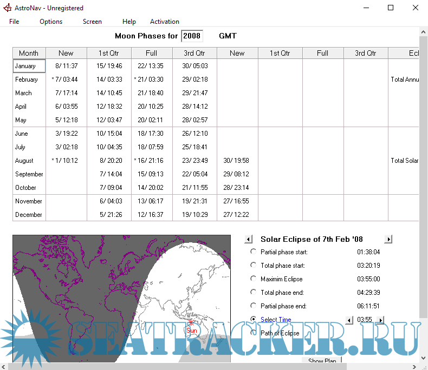Select the Total phase start option
428x370 pixels.
[254, 265]
